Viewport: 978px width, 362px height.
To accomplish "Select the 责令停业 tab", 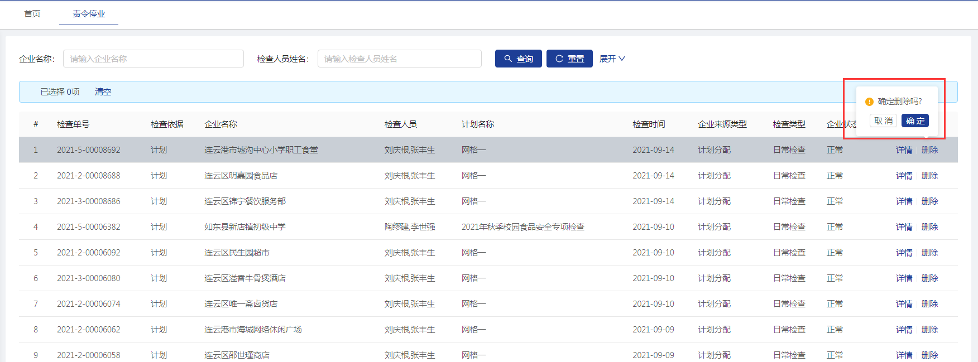I will [x=89, y=14].
